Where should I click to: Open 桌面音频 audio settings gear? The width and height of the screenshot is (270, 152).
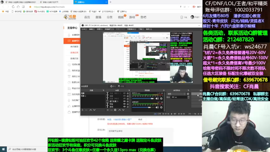tap(161, 107)
